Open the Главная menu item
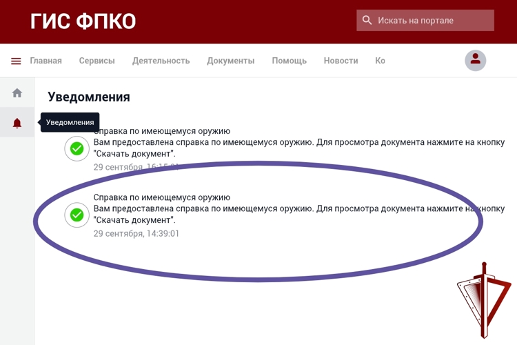The height and width of the screenshot is (345, 517). (45, 61)
